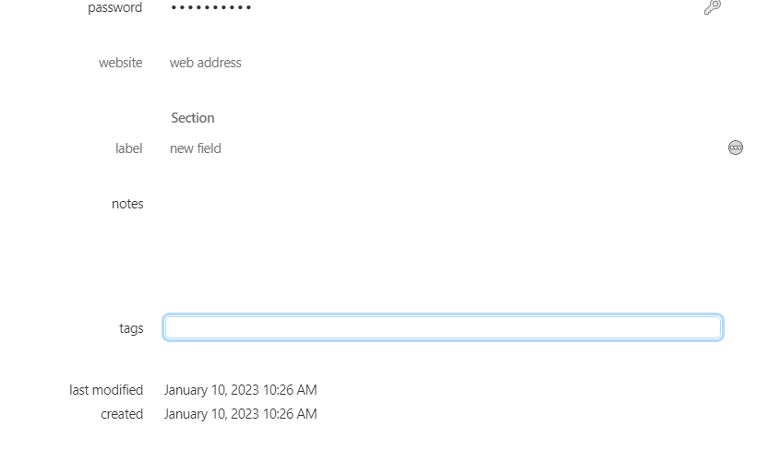Click the 'tags' label
The image size is (780, 450).
pyautogui.click(x=131, y=328)
